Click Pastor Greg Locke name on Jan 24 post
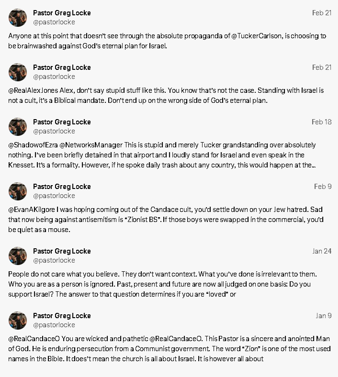This screenshot has width=338, height=377. tap(62, 251)
